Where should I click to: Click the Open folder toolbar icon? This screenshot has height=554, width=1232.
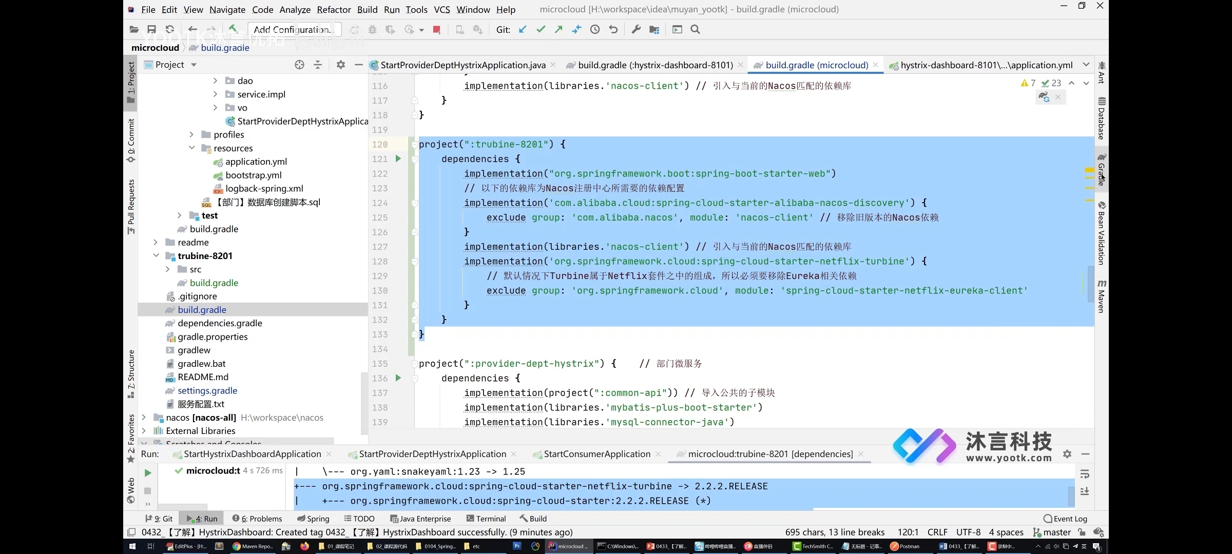134,30
